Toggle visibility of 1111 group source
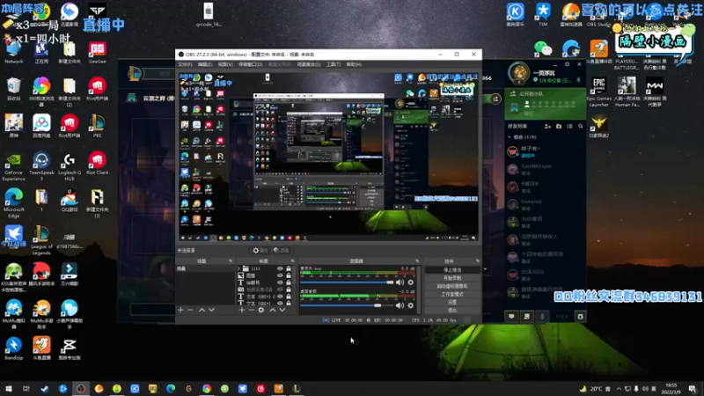Screen dimensions: 704x396 pos(280,269)
